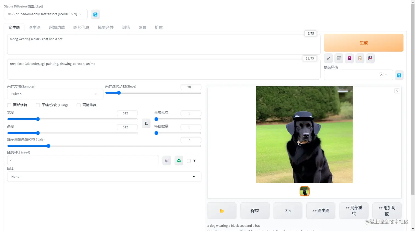Reuse last seed with recycle icon
Screen dimensions: 415x231
coord(179,160)
